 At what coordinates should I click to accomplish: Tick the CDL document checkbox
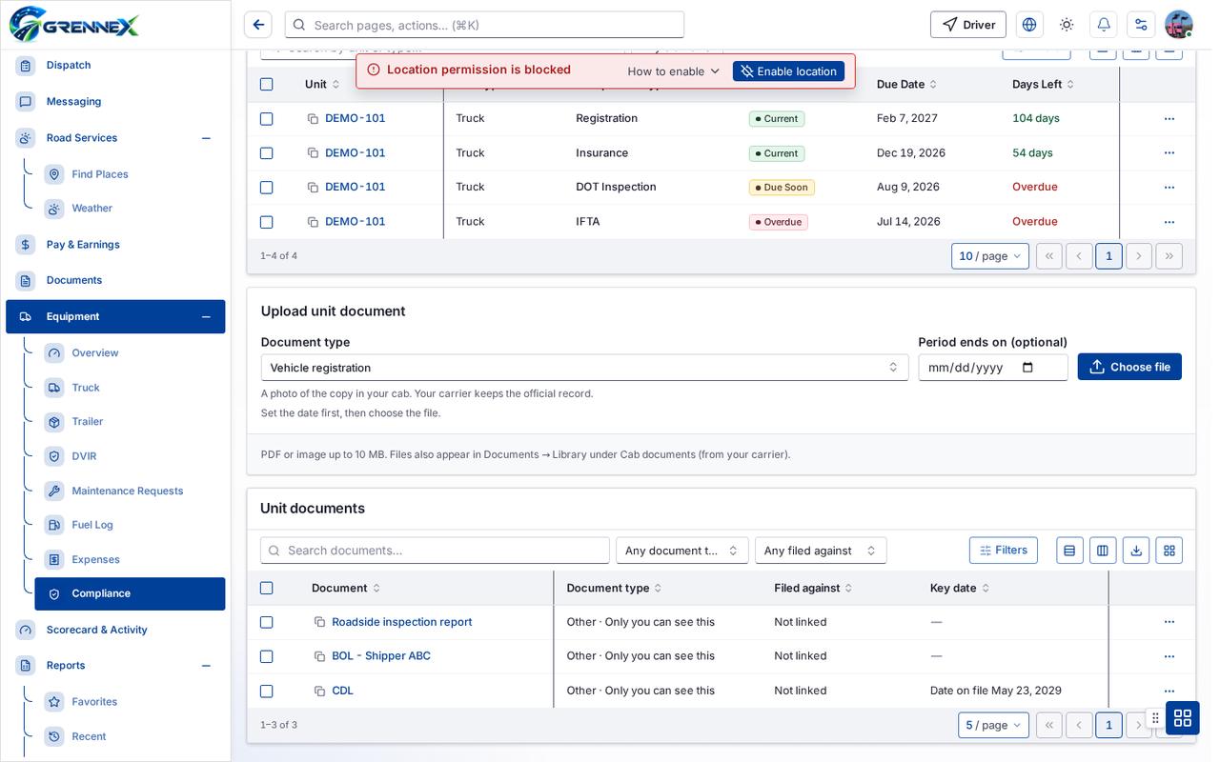point(267,691)
